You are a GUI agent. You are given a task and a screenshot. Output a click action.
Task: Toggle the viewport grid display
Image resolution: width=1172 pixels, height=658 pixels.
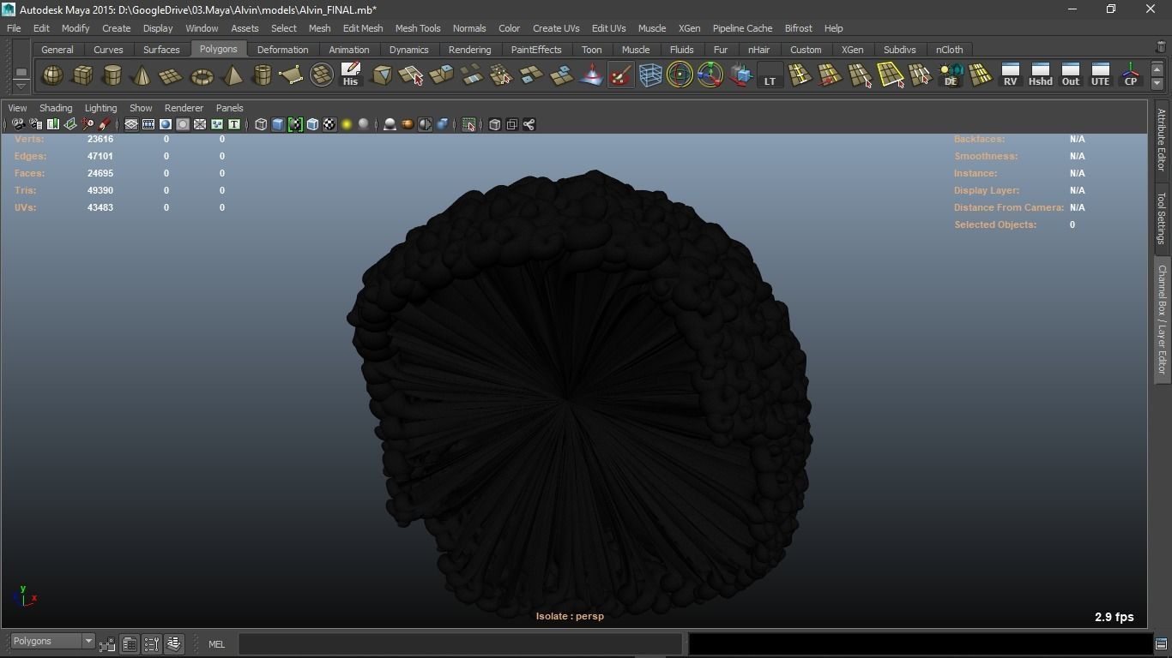tap(131, 124)
